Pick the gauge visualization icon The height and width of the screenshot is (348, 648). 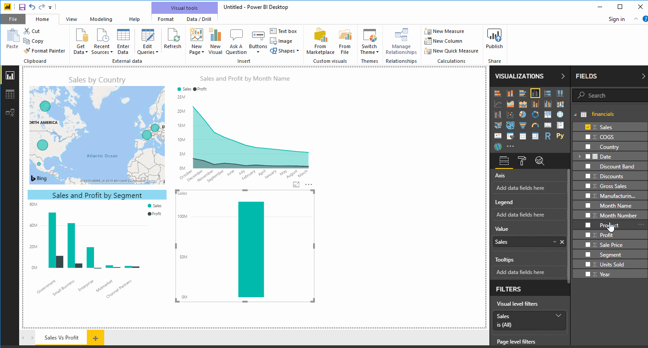click(x=535, y=125)
